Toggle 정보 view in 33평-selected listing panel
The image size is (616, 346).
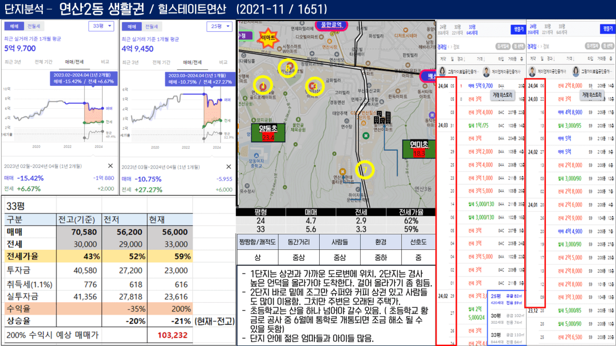pos(456,47)
